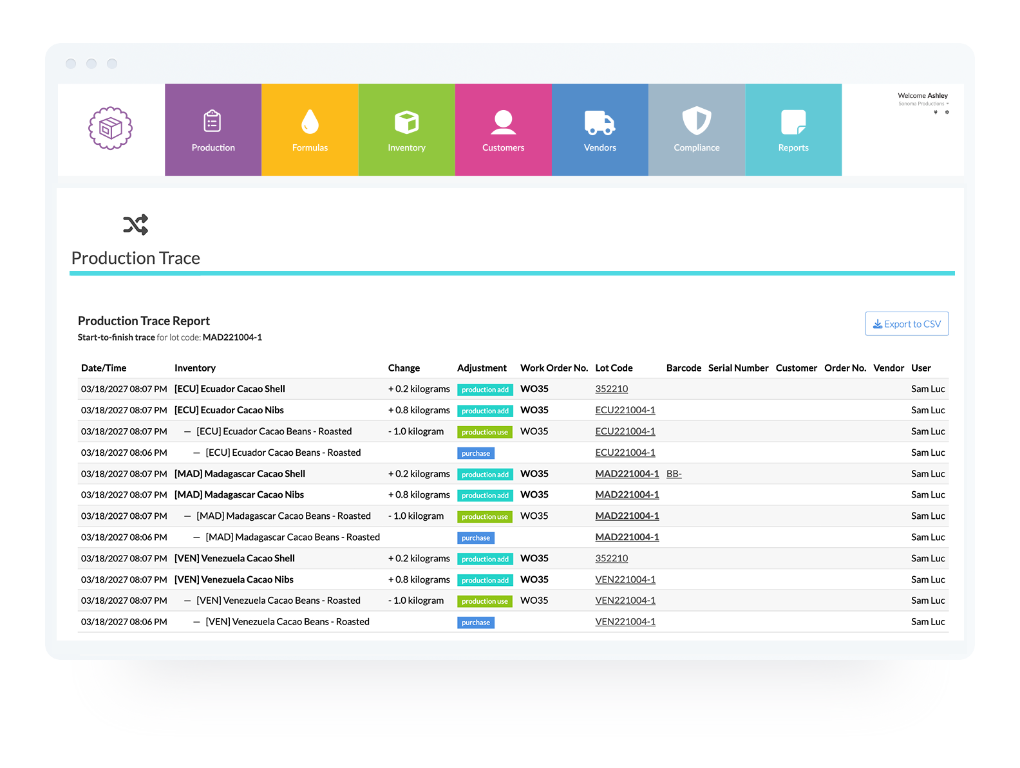
Task: Click production add tag for Madagascar Cacao Nibs
Action: click(x=485, y=496)
